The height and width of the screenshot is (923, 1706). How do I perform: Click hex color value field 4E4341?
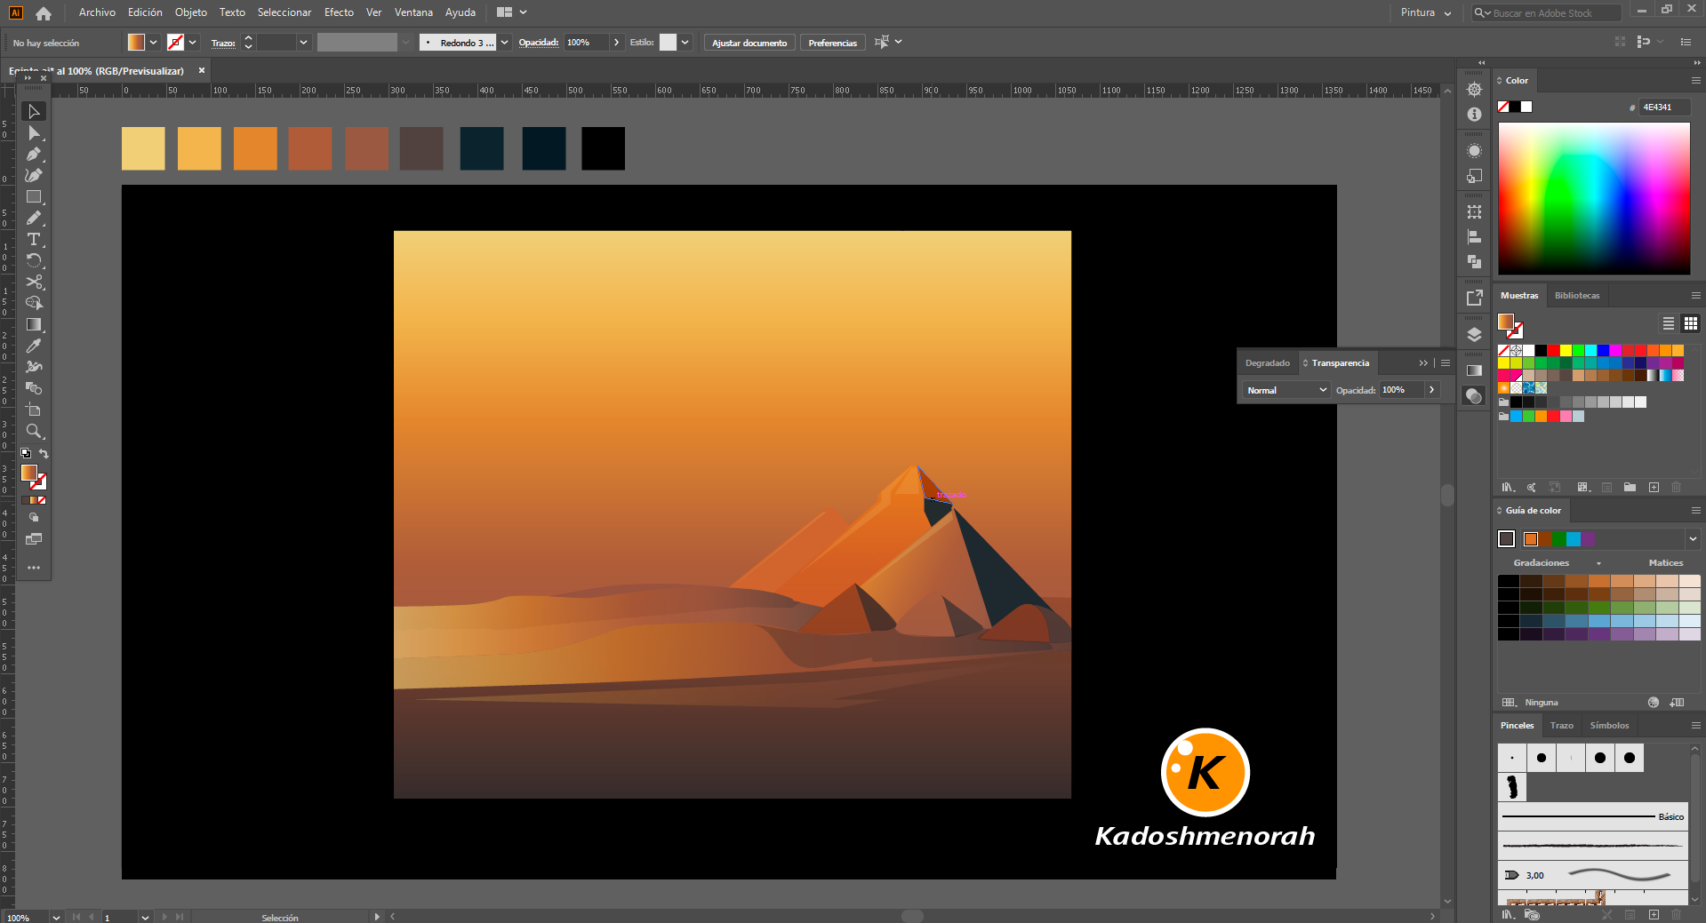click(1666, 107)
